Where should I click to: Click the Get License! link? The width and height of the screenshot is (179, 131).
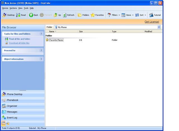point(152,22)
